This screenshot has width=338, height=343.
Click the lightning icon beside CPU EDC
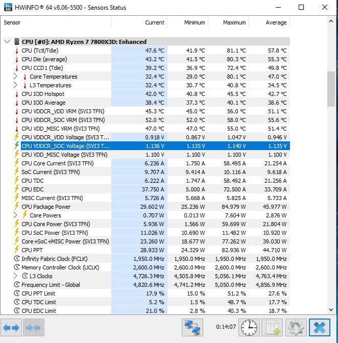click(17, 189)
